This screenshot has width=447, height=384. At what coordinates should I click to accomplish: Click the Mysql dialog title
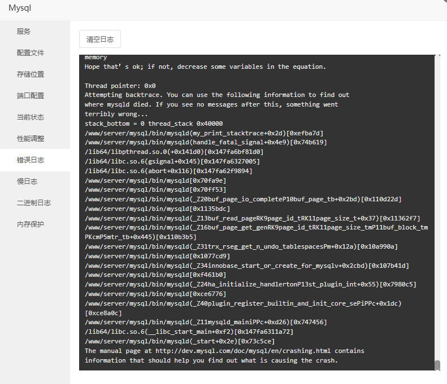tap(20, 8)
